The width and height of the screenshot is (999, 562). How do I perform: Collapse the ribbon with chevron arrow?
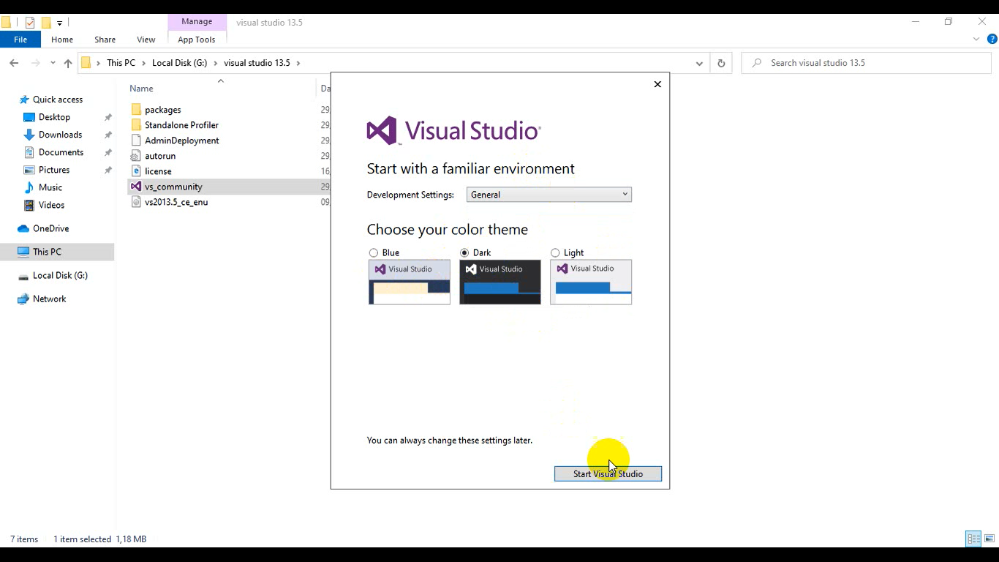coord(976,40)
